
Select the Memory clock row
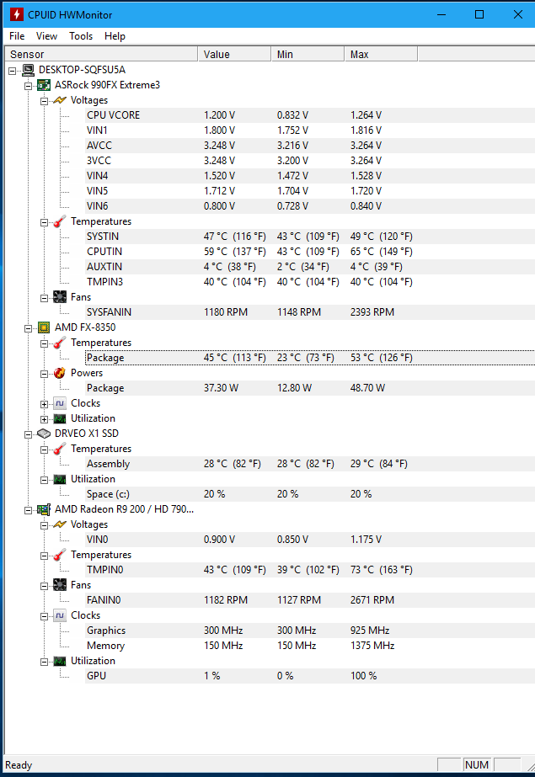310,646
